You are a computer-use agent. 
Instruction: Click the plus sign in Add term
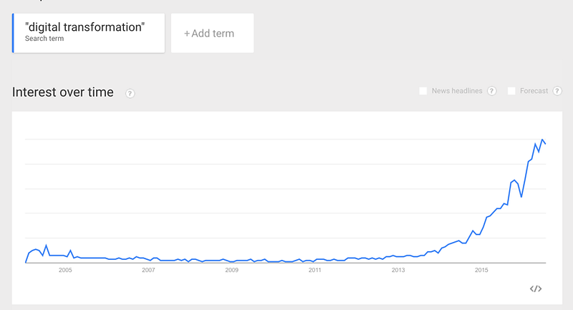tap(187, 34)
